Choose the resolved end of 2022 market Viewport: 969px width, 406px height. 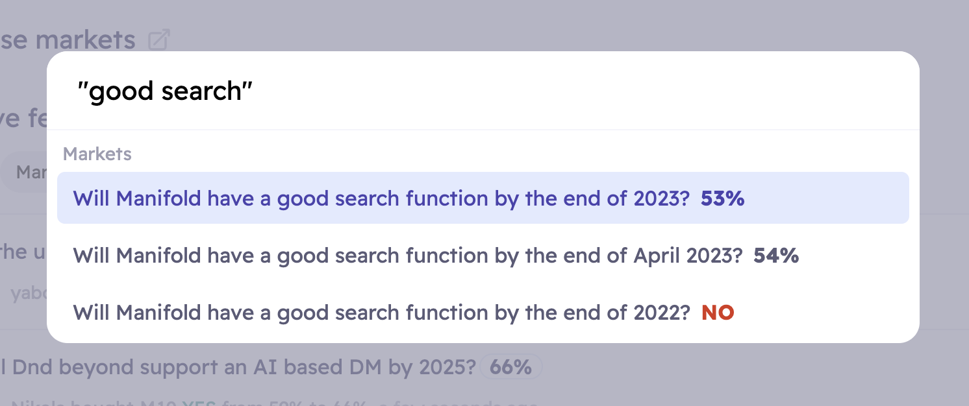pos(483,313)
